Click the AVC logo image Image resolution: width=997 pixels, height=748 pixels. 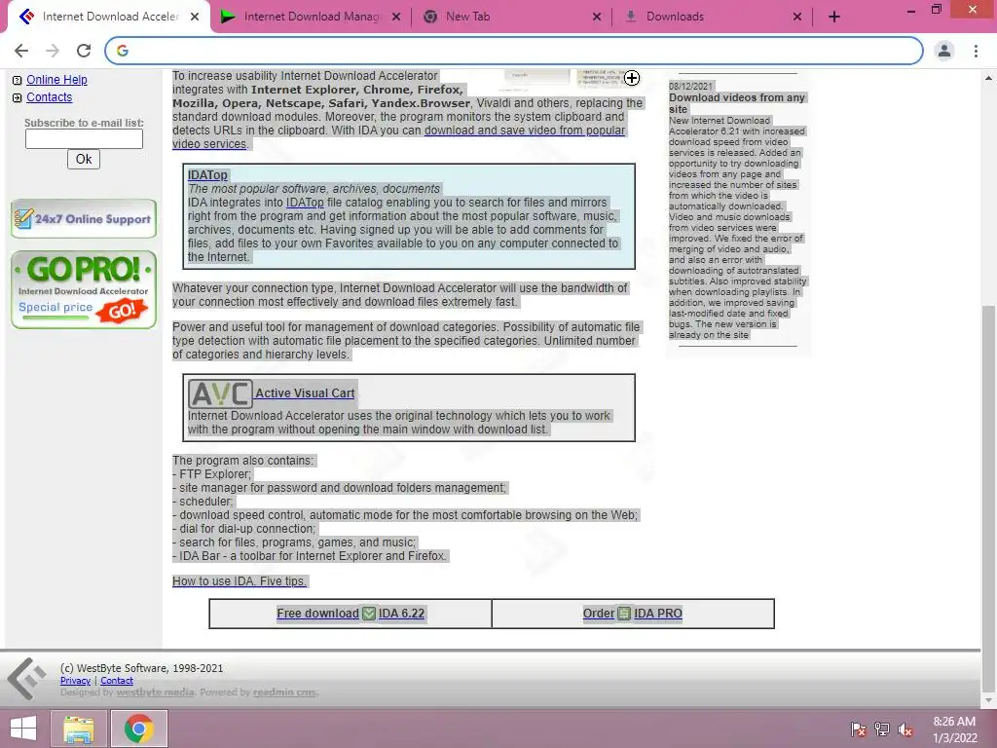(x=220, y=394)
